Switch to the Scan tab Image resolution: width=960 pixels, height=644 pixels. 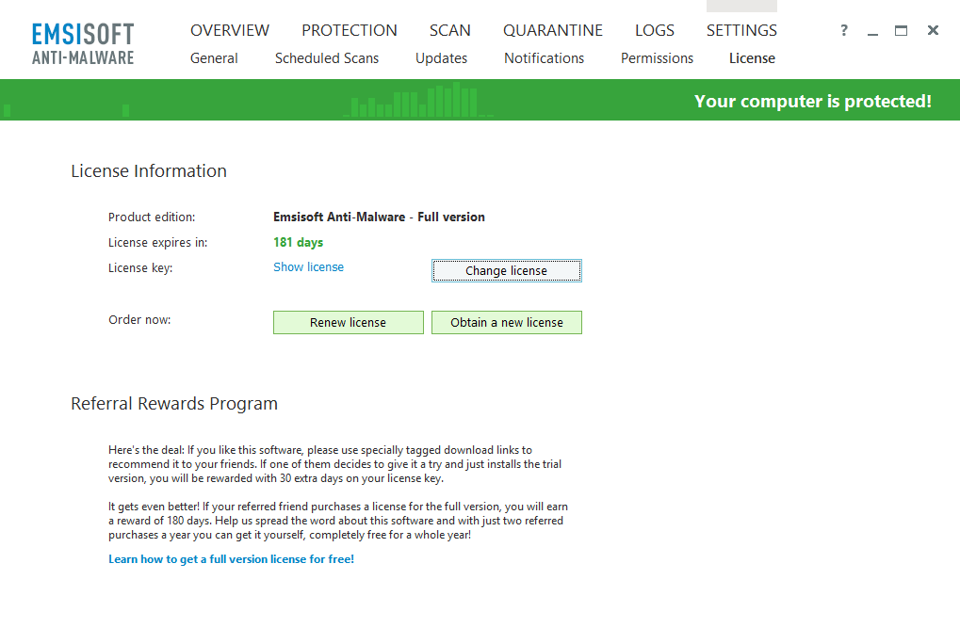click(450, 30)
